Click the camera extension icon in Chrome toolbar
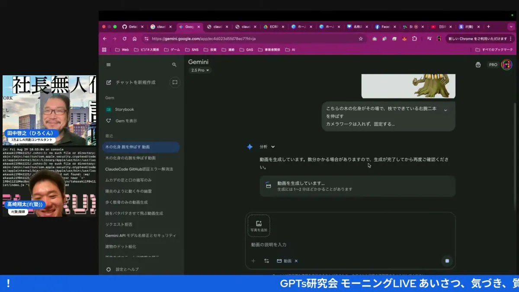Viewport: 519px width, 292px height. [x=375, y=39]
